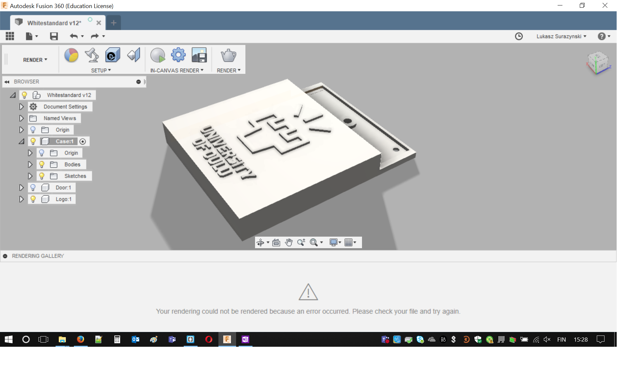
Task: Select Bodies folder label
Action: tap(72, 164)
